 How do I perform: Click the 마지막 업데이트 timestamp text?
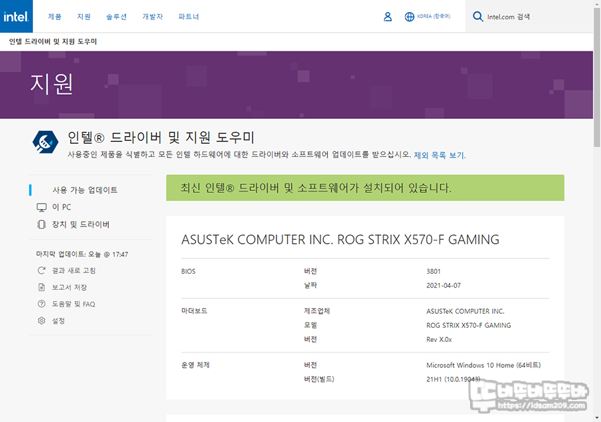click(x=82, y=254)
